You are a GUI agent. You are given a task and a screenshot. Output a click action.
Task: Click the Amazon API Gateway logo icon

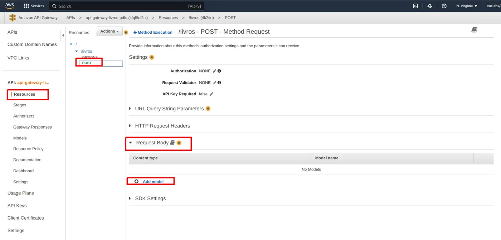tap(13, 18)
